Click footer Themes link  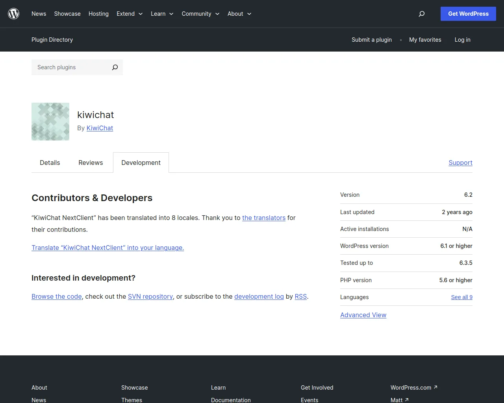pos(132,400)
